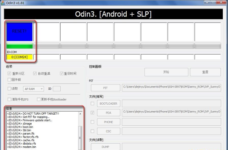Screen dimensions: 228x150
Task: Select the 'Sbl.bin' log line
Action: pyautogui.click(x=19, y=130)
